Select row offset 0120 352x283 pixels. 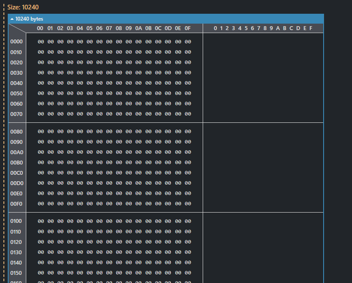tap(16, 242)
